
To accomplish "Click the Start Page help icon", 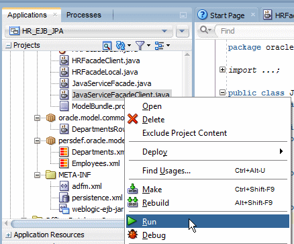I will coord(203,15).
